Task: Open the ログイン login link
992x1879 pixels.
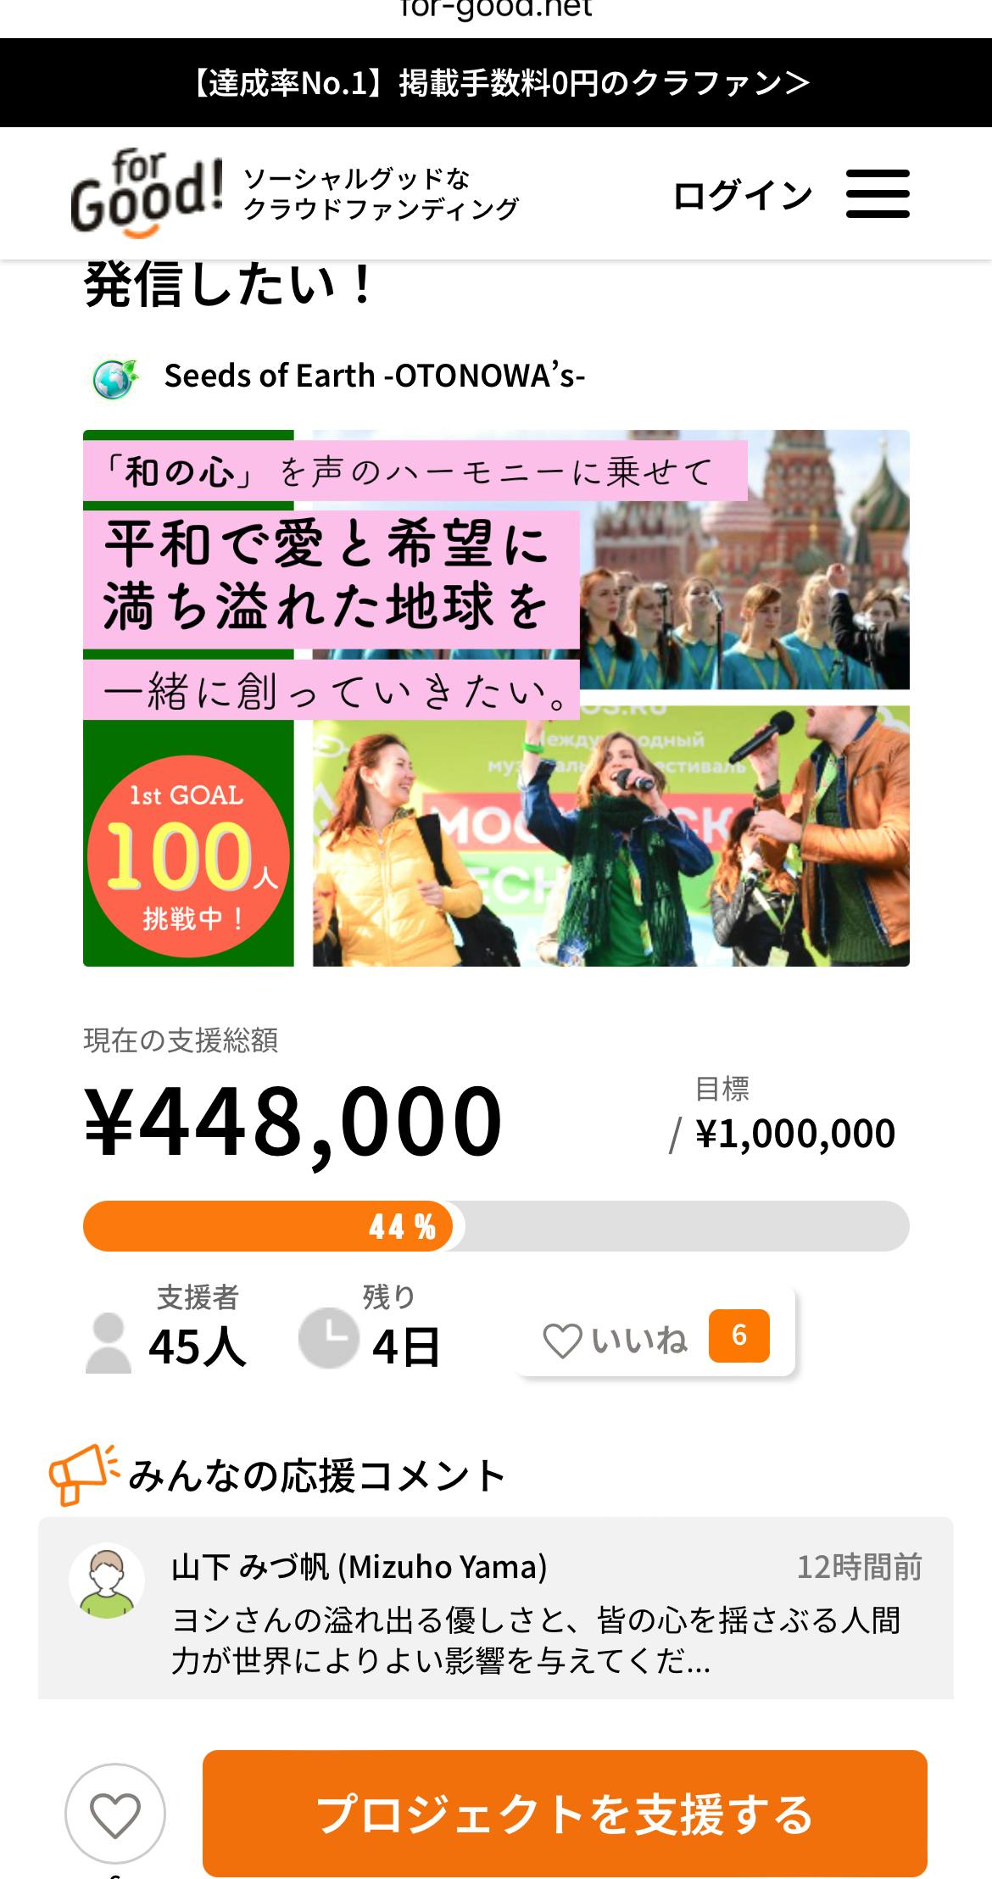Action: coord(742,195)
